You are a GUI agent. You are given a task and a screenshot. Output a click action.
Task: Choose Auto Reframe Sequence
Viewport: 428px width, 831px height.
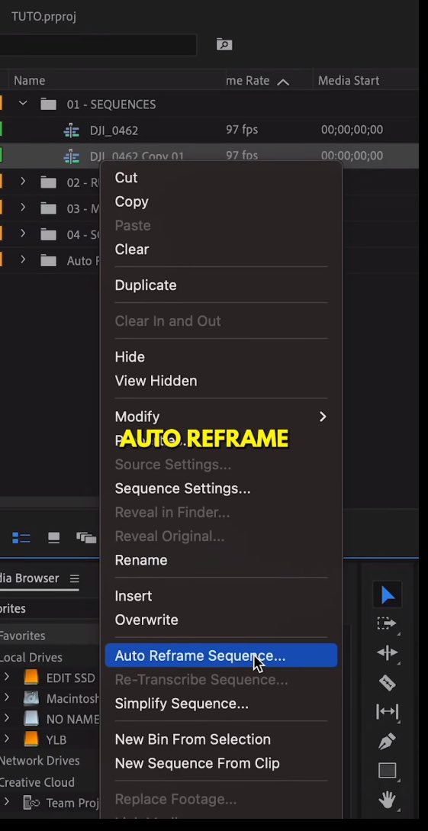pos(221,655)
